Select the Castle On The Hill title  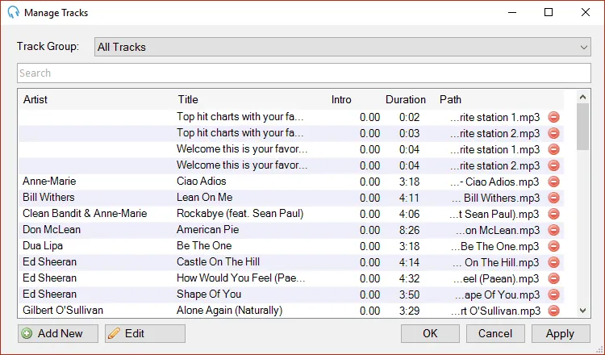point(218,261)
